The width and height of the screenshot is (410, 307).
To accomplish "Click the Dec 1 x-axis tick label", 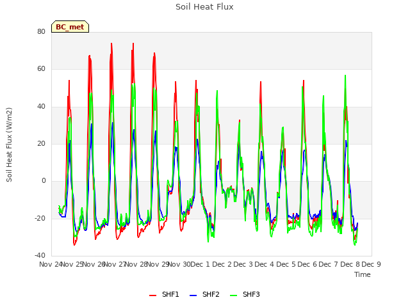I will 201,264.
